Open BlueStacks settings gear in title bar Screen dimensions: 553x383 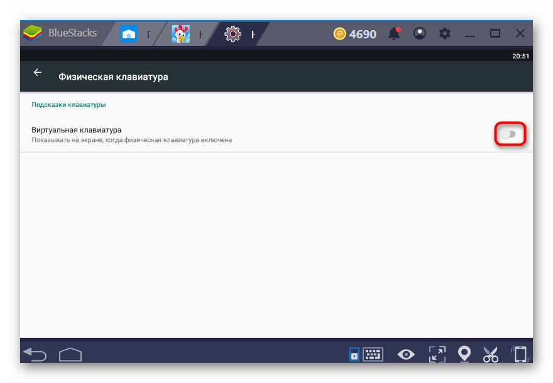(445, 33)
